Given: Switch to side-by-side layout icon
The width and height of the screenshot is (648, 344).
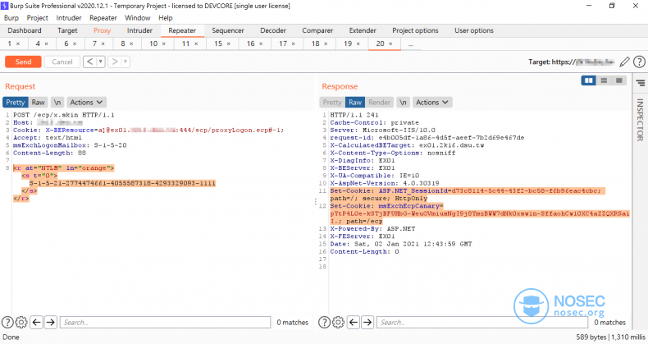Looking at the screenshot, I should pos(588,80).
